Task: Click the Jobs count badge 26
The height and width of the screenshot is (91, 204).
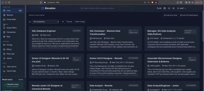Action: tap(20, 11)
